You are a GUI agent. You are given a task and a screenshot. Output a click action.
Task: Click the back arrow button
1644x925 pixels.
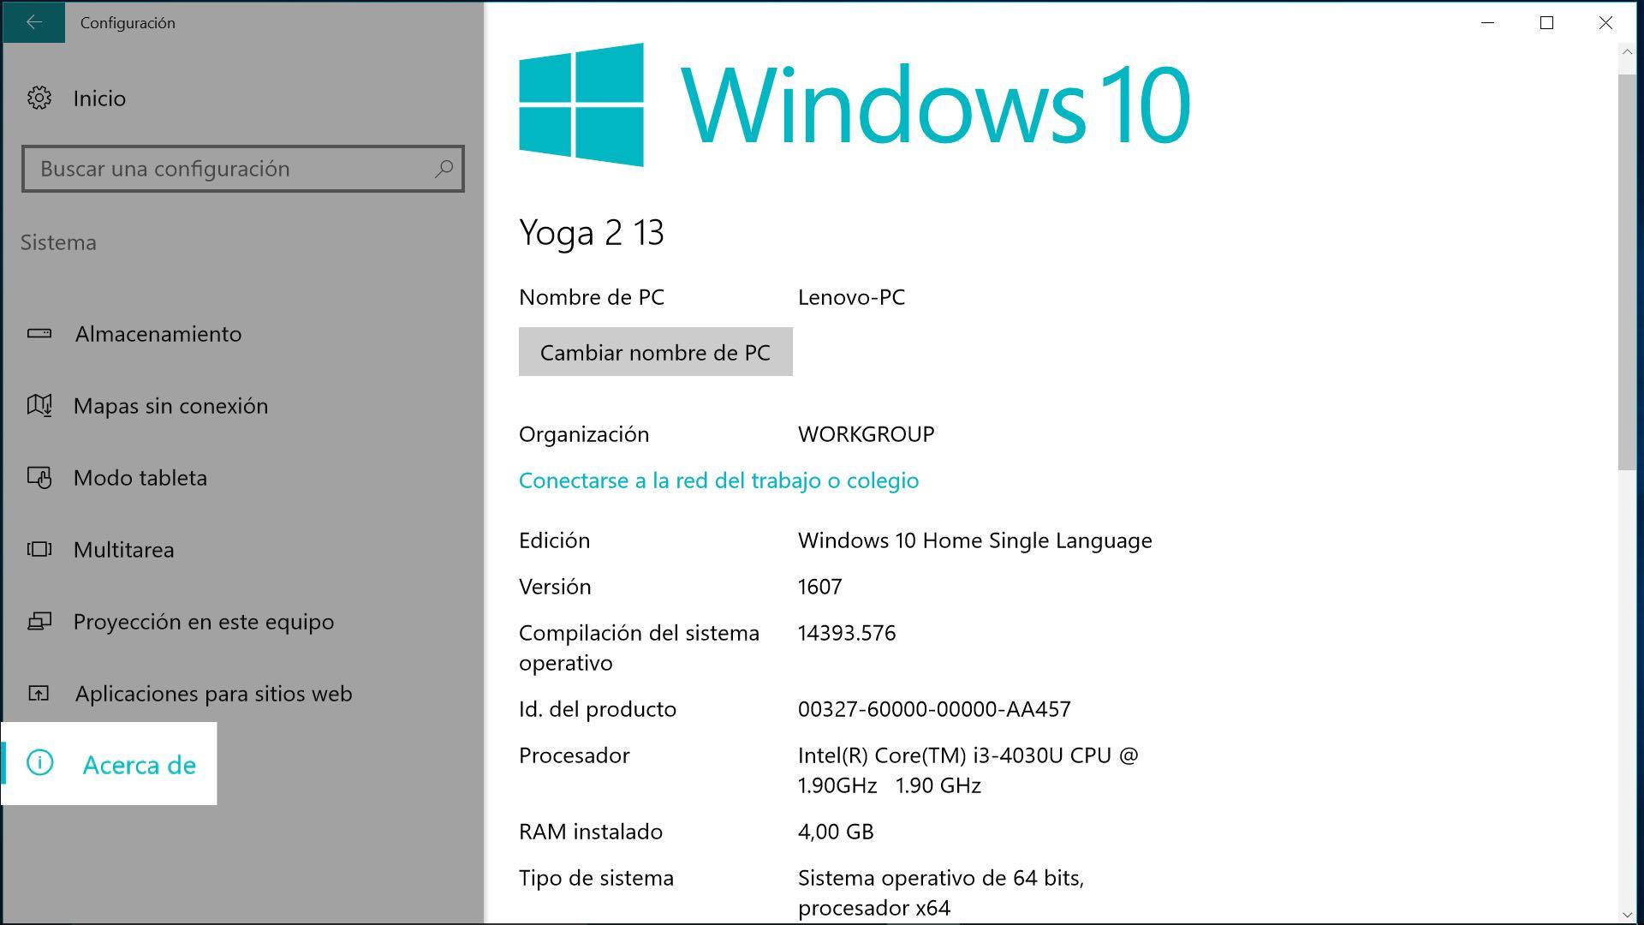(x=33, y=22)
